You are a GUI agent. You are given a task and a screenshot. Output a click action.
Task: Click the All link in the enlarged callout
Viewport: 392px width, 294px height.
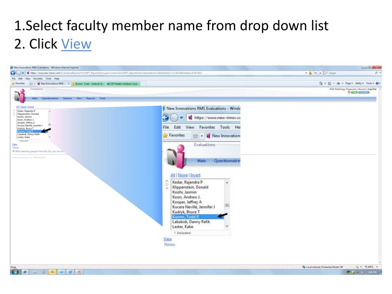click(173, 175)
